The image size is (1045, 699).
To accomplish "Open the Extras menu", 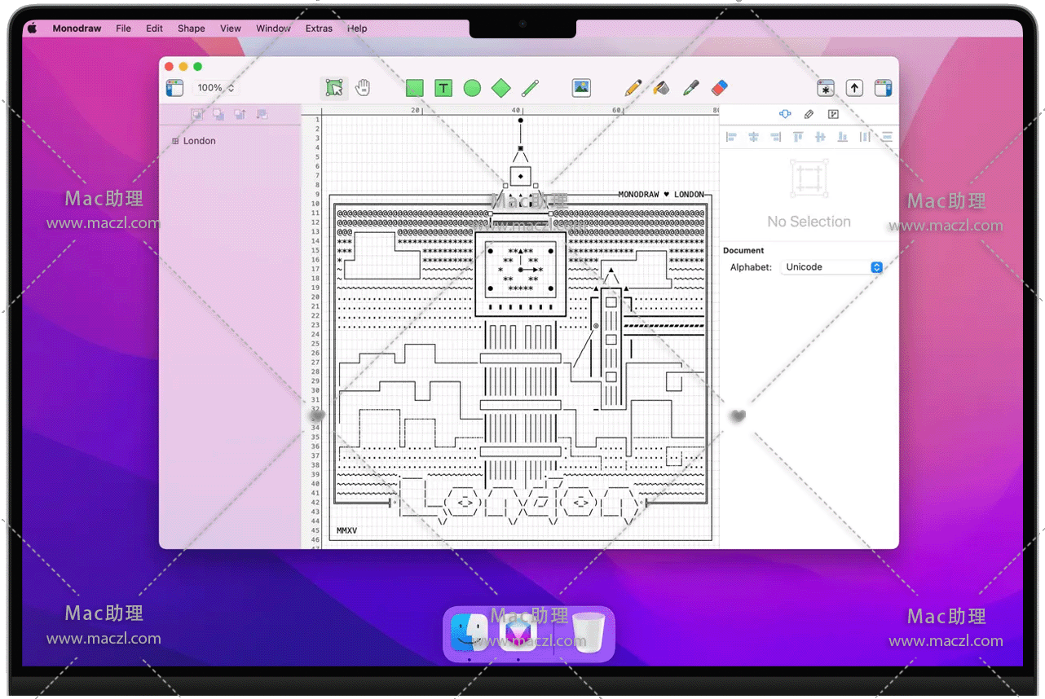I will pos(319,29).
